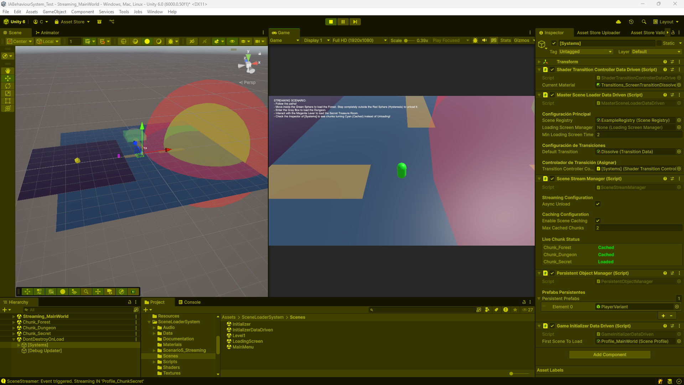This screenshot has height=385, width=684.
Task: Expand Streaming_MainWorld in Hierarchy
Action: pos(14,316)
